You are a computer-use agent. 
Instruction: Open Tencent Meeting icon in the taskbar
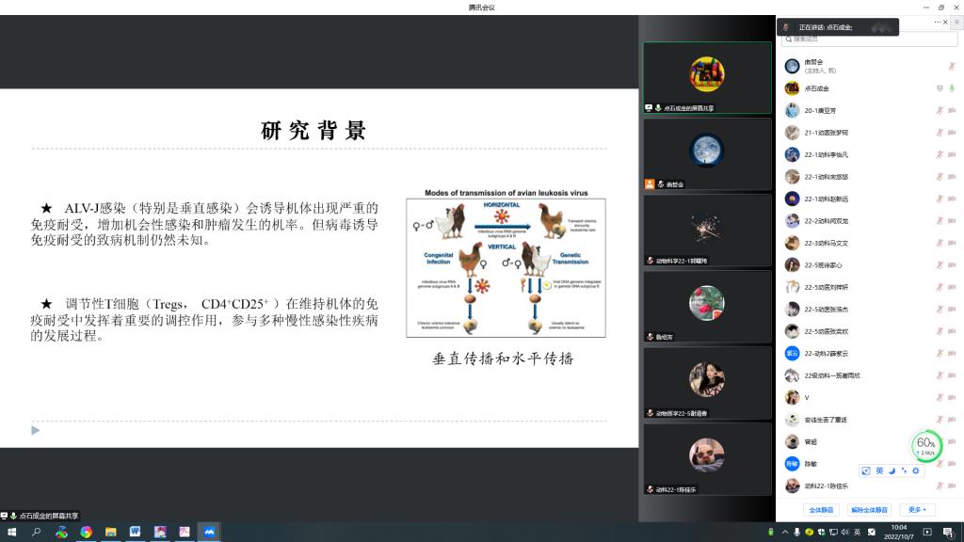pyautogui.click(x=209, y=532)
